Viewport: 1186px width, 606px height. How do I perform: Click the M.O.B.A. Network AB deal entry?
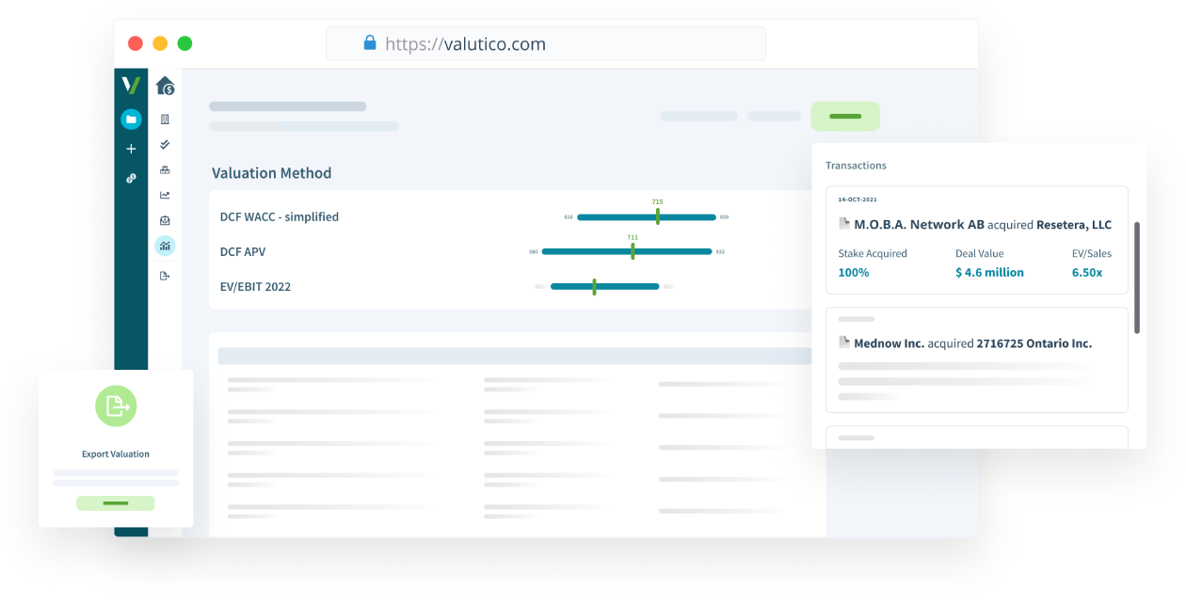976,240
